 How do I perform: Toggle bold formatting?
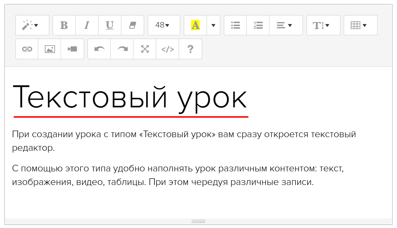(64, 25)
